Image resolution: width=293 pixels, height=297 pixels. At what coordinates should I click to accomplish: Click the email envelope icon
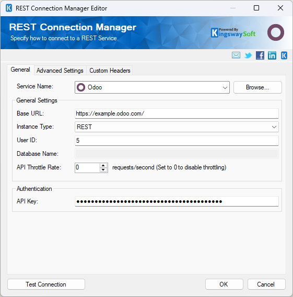click(x=236, y=55)
